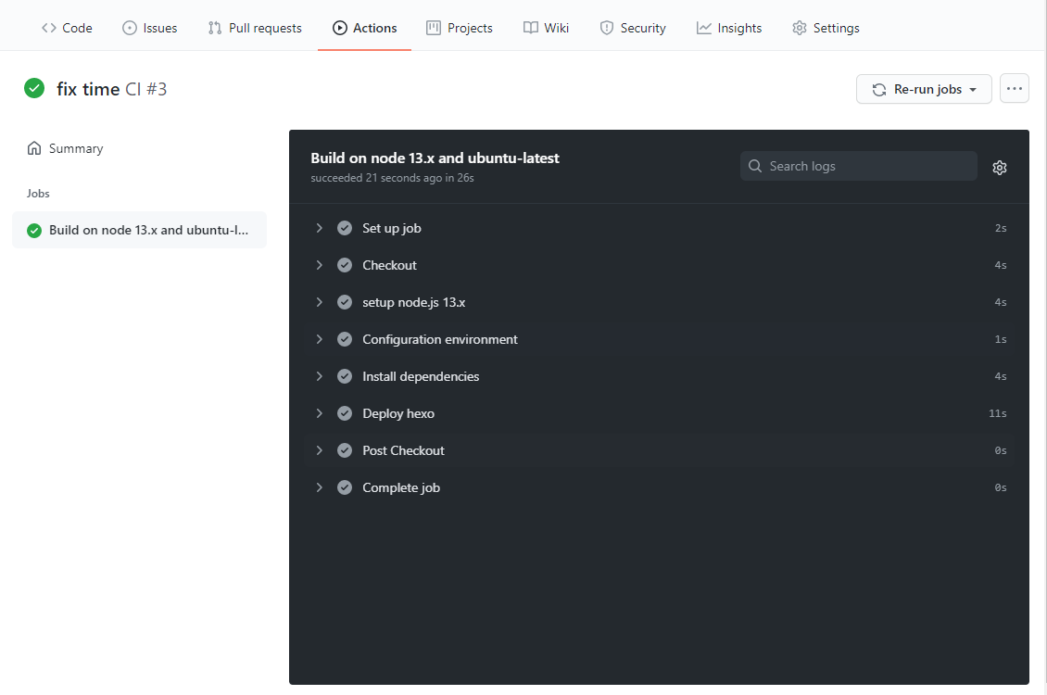Switch to the Pull requests tab

coord(255,28)
